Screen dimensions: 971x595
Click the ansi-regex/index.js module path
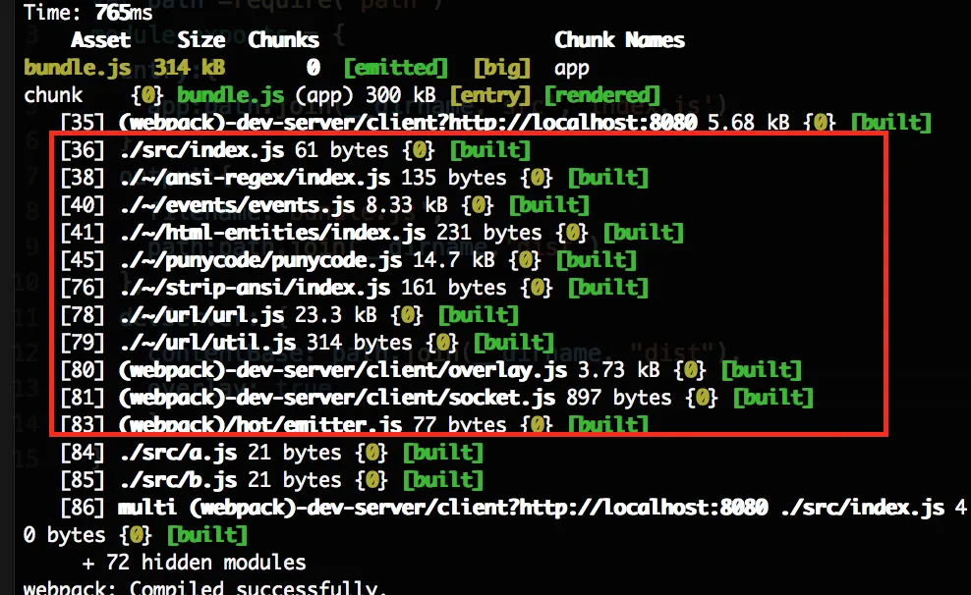[256, 178]
